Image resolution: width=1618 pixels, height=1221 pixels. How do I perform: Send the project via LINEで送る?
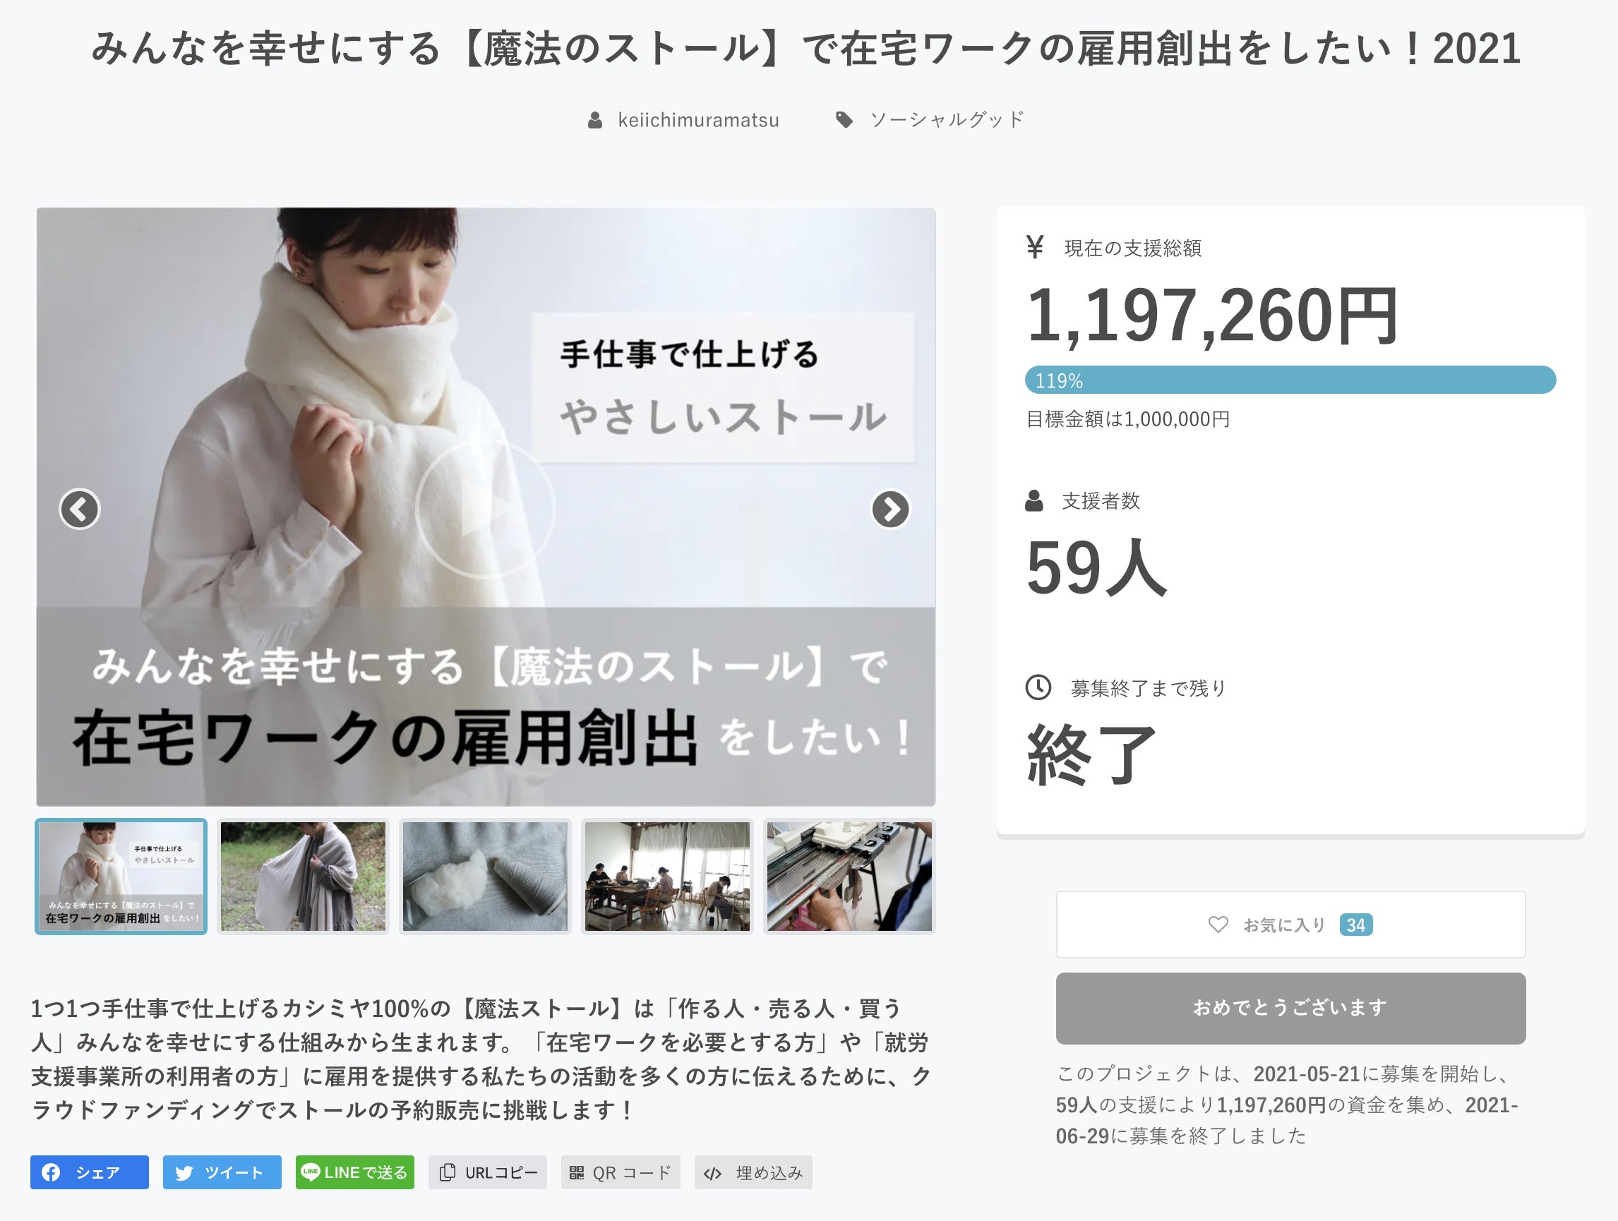point(355,1172)
